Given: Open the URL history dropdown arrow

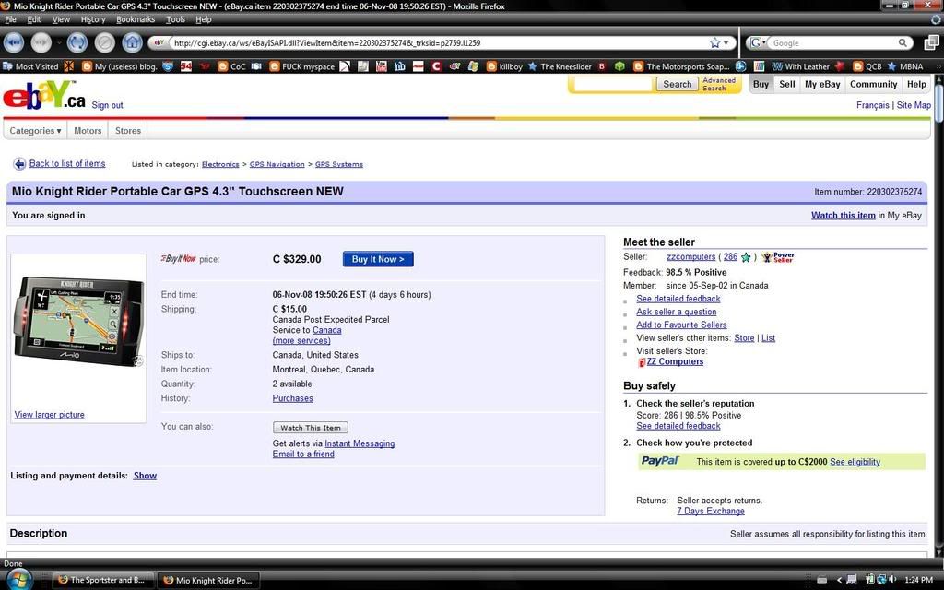Looking at the screenshot, I should (x=726, y=42).
